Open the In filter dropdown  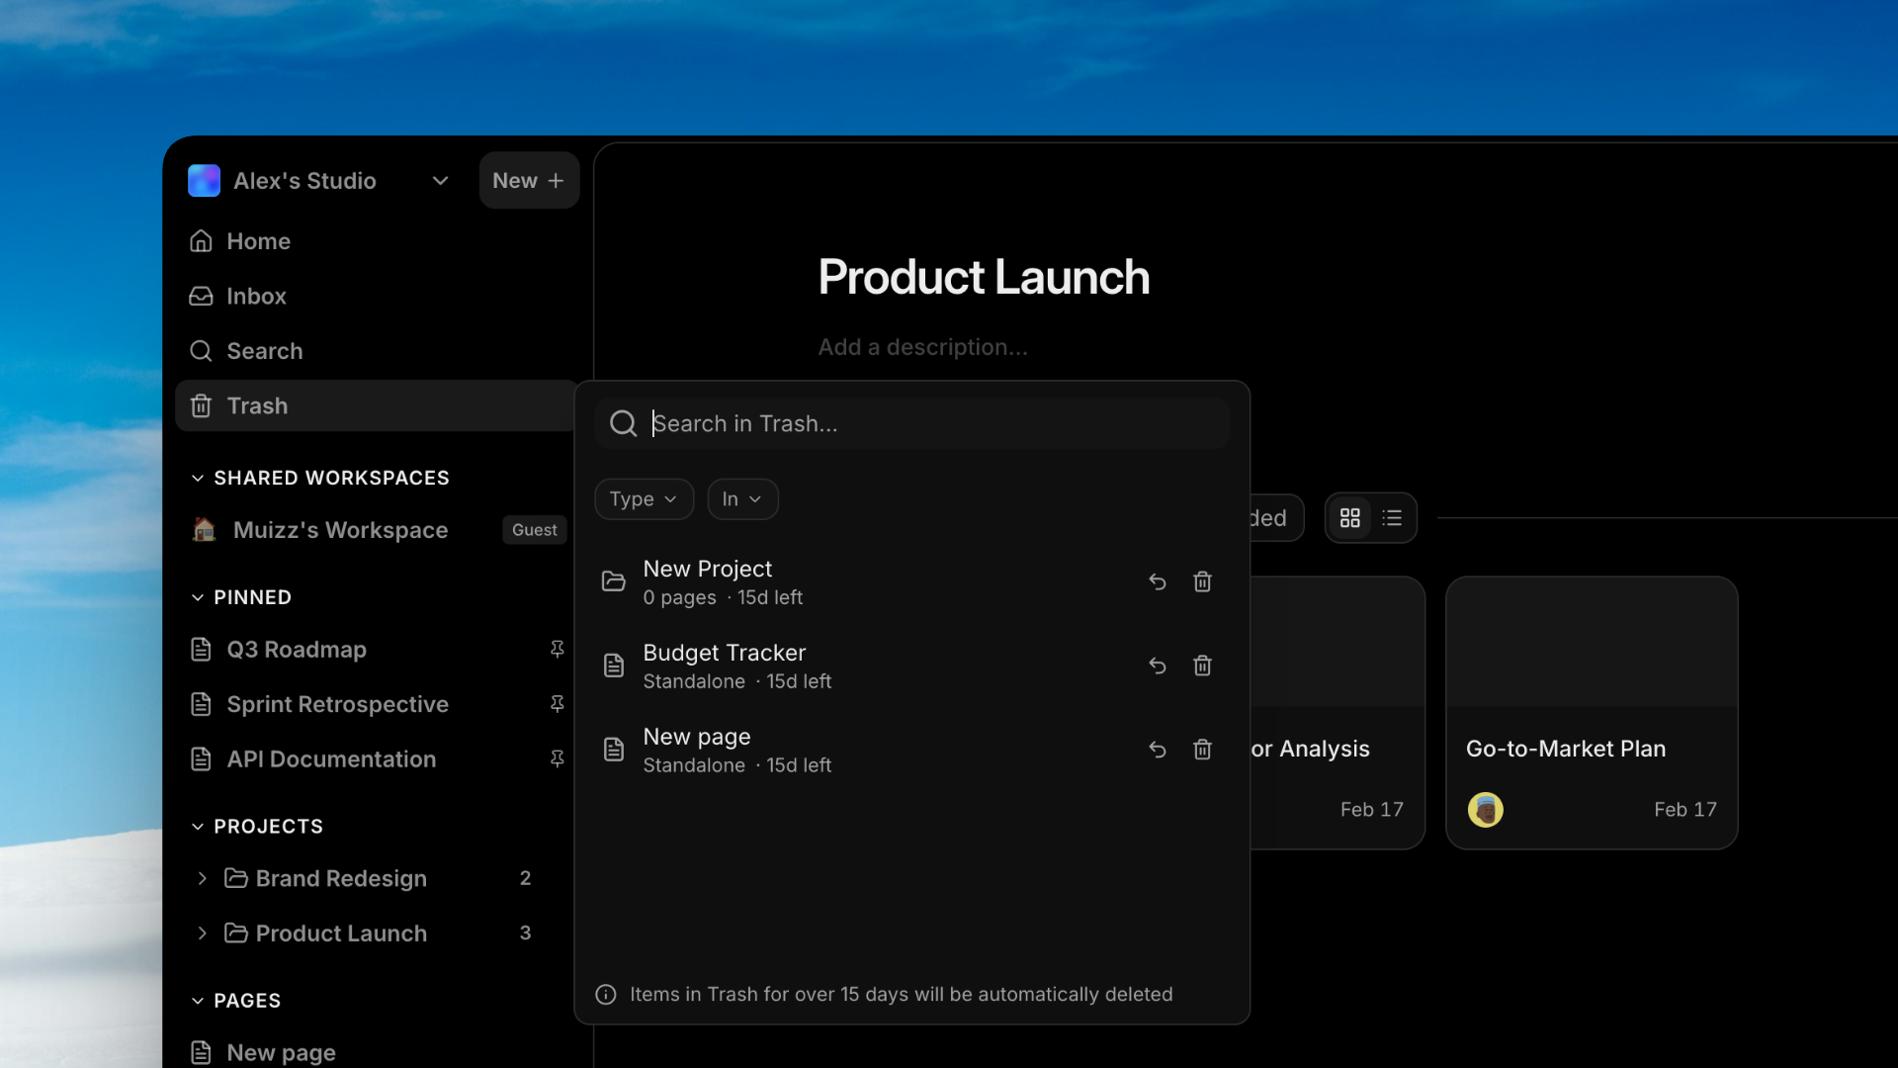pyautogui.click(x=742, y=498)
